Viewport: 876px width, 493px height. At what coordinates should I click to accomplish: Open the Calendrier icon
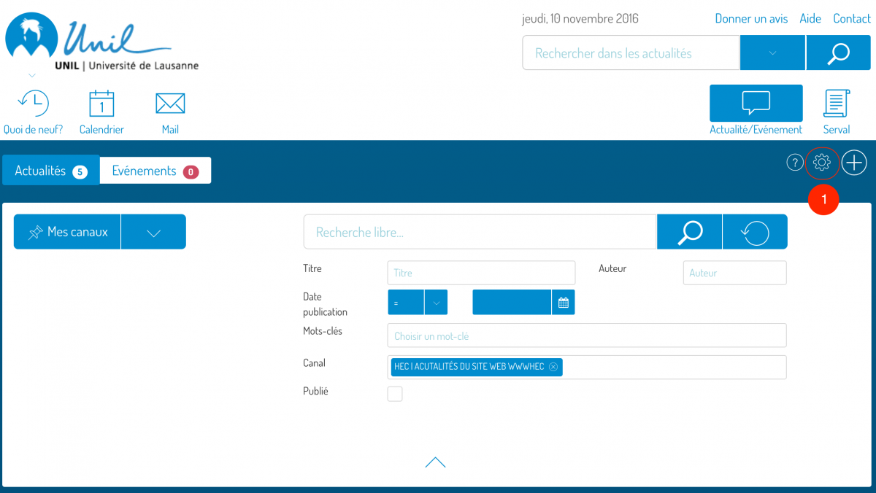coord(101,104)
